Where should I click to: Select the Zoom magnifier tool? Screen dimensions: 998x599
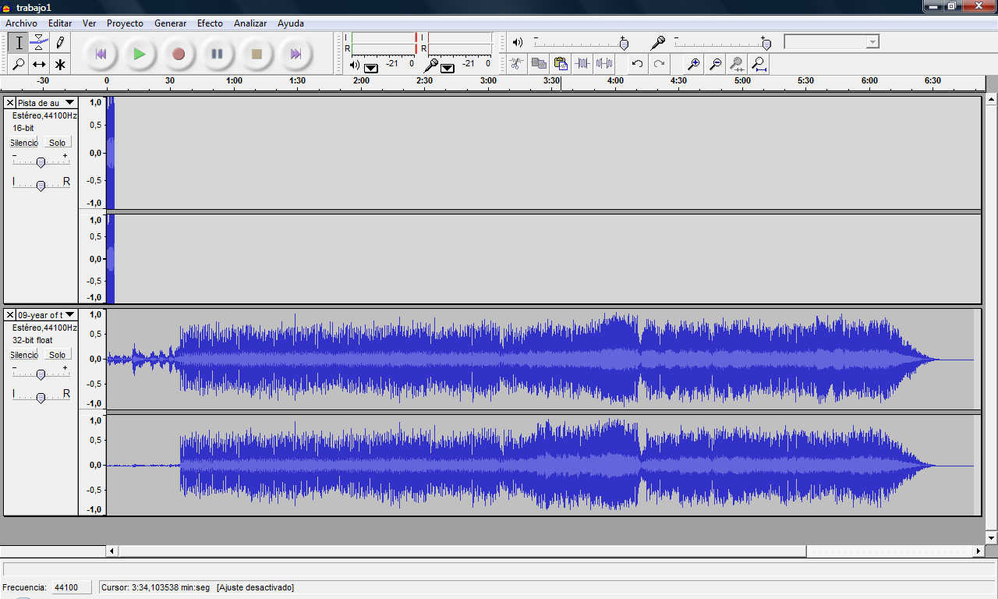coord(19,64)
